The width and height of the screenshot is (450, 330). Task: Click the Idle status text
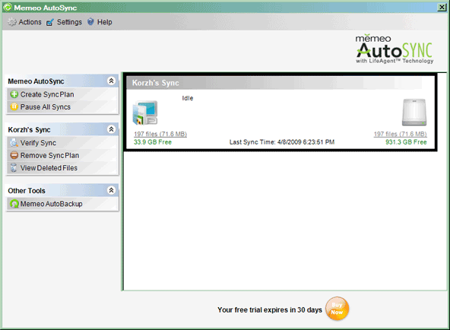188,98
